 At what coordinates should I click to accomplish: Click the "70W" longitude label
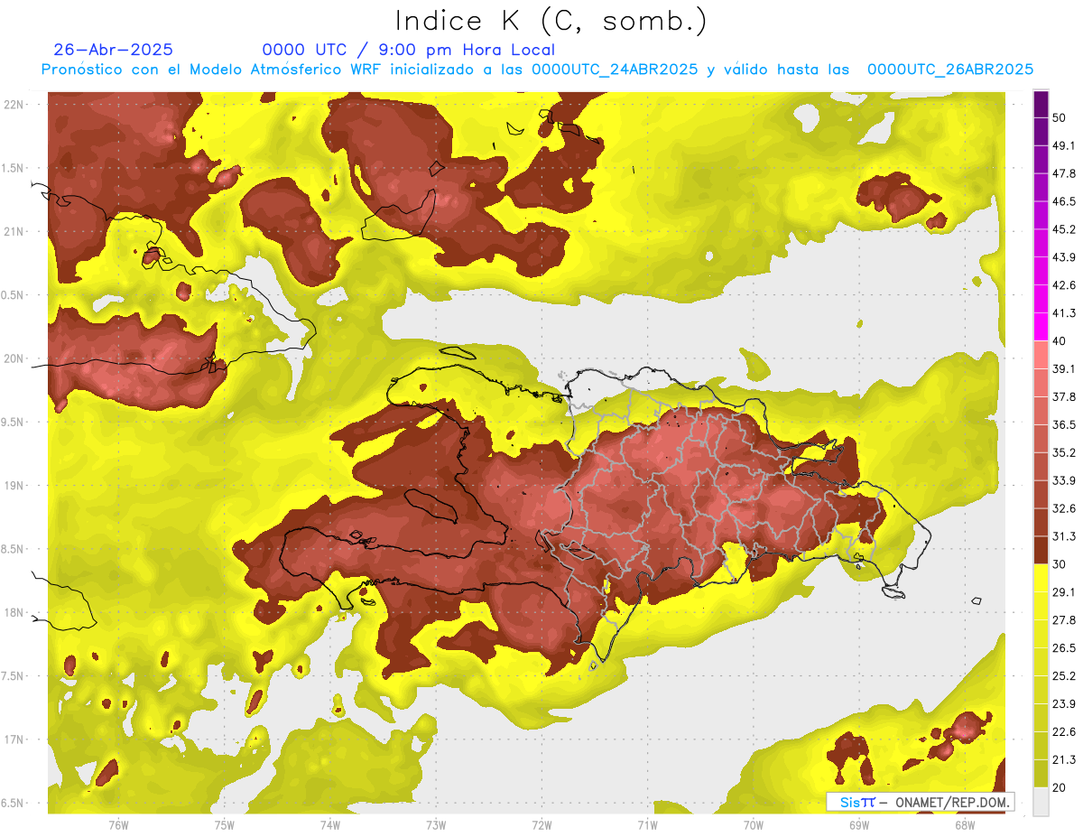click(753, 825)
